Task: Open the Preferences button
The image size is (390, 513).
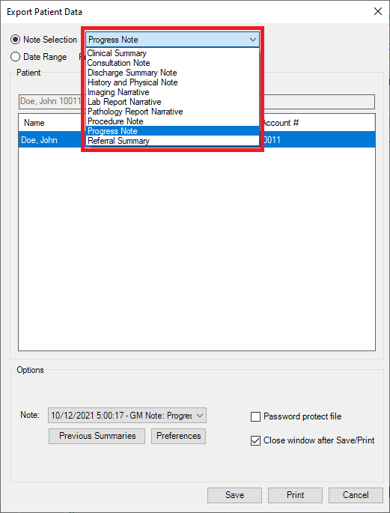Action: [178, 436]
